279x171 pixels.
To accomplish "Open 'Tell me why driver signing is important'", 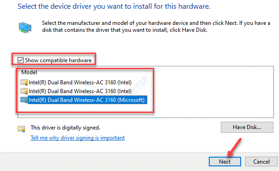I will pos(78,138).
